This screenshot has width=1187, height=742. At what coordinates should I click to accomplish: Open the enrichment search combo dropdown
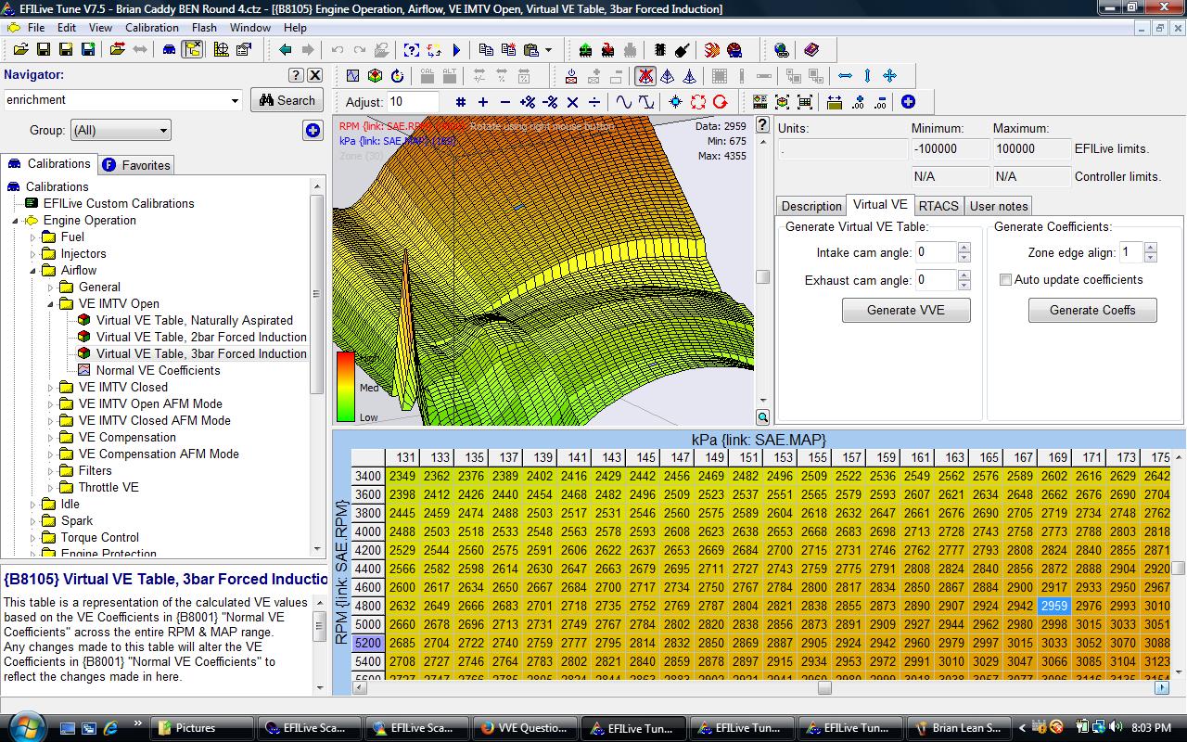pos(235,100)
